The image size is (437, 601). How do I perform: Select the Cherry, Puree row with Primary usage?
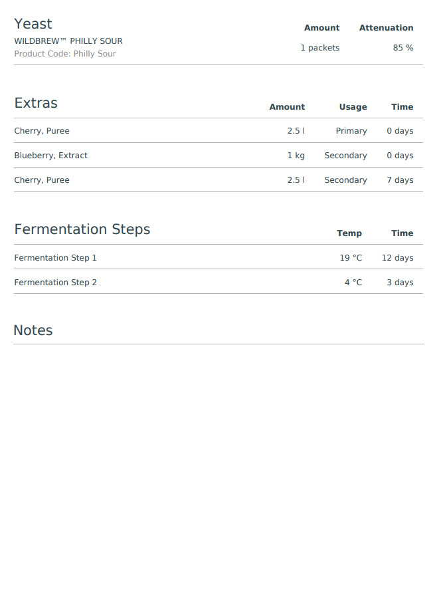coord(218,131)
